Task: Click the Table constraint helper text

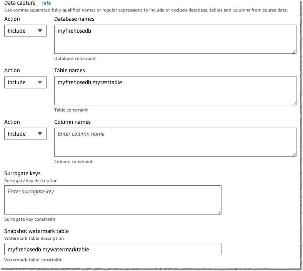Action: 71,110
